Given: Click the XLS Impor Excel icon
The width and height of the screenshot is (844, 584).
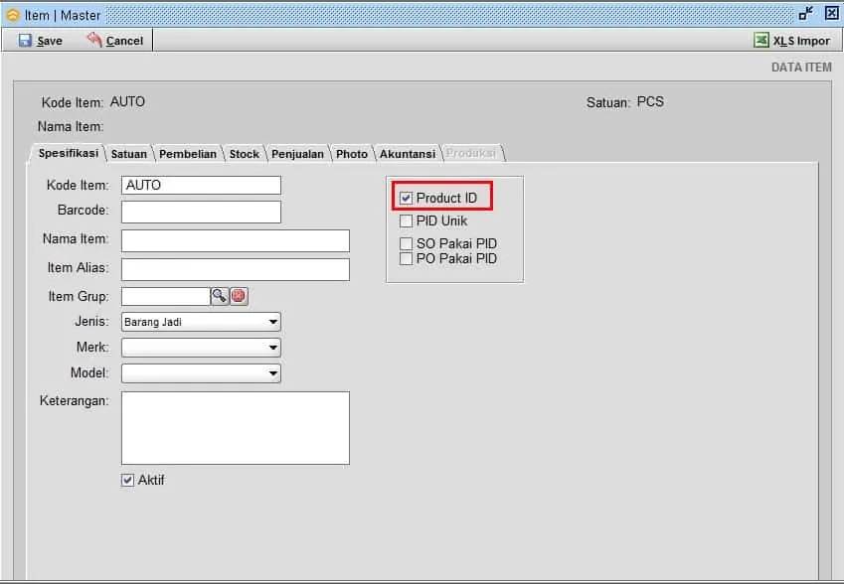Looking at the screenshot, I should 761,40.
